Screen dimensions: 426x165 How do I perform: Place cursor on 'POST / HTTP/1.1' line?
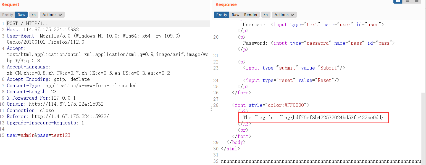(x=27, y=23)
